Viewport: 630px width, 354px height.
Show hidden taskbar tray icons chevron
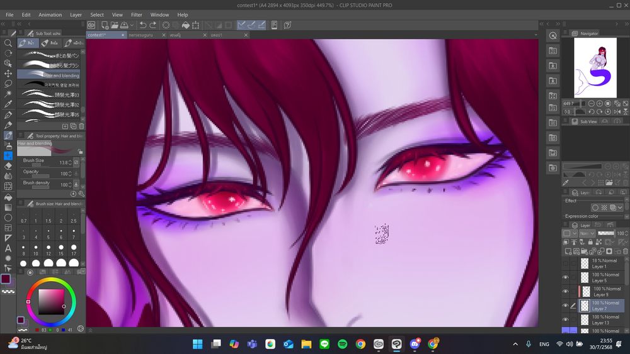(515, 344)
